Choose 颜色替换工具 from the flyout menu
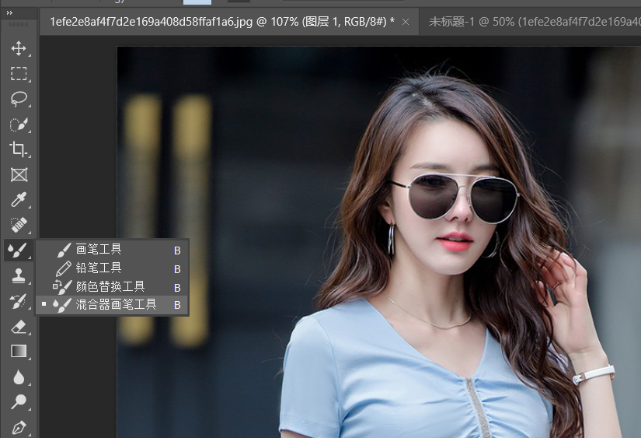The image size is (641, 438). [x=113, y=287]
